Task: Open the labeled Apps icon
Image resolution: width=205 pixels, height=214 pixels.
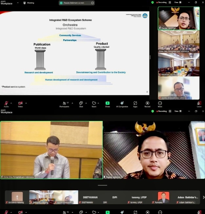Action: pos(135,104)
